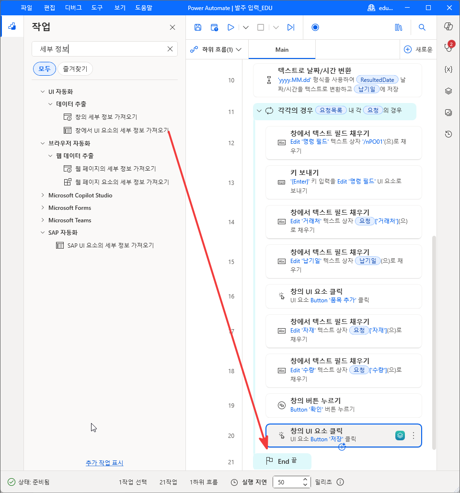Screen dimensions: 460x493
Task: Collapse the UI 자동화 group
Action: click(43, 92)
